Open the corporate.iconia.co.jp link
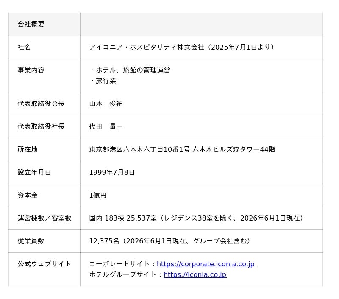This screenshot has height=299, width=339. pos(206,264)
